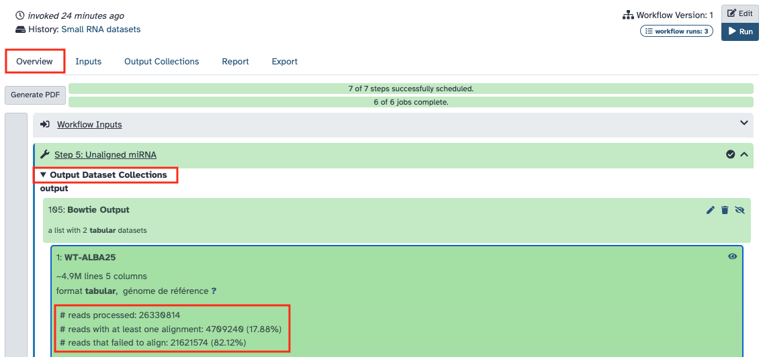The width and height of the screenshot is (763, 357).
Task: Open the Overview tab
Action: click(34, 62)
